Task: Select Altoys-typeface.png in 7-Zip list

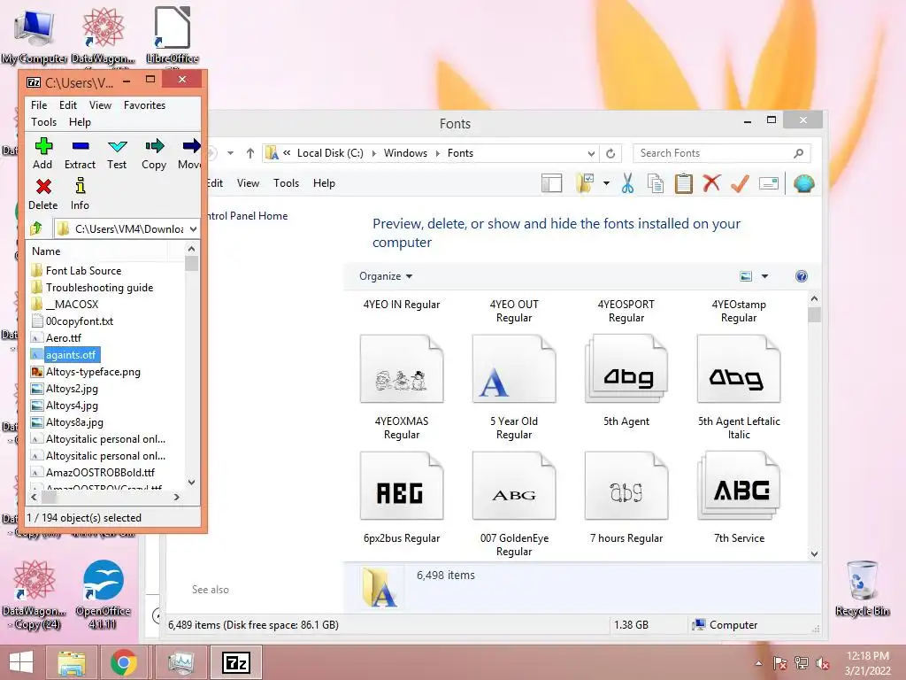Action: [x=93, y=372]
